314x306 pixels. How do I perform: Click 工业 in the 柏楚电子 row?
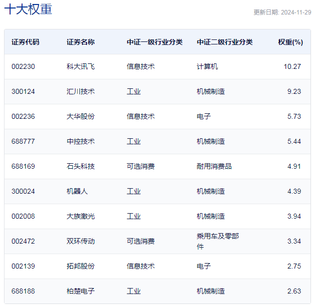133,292
